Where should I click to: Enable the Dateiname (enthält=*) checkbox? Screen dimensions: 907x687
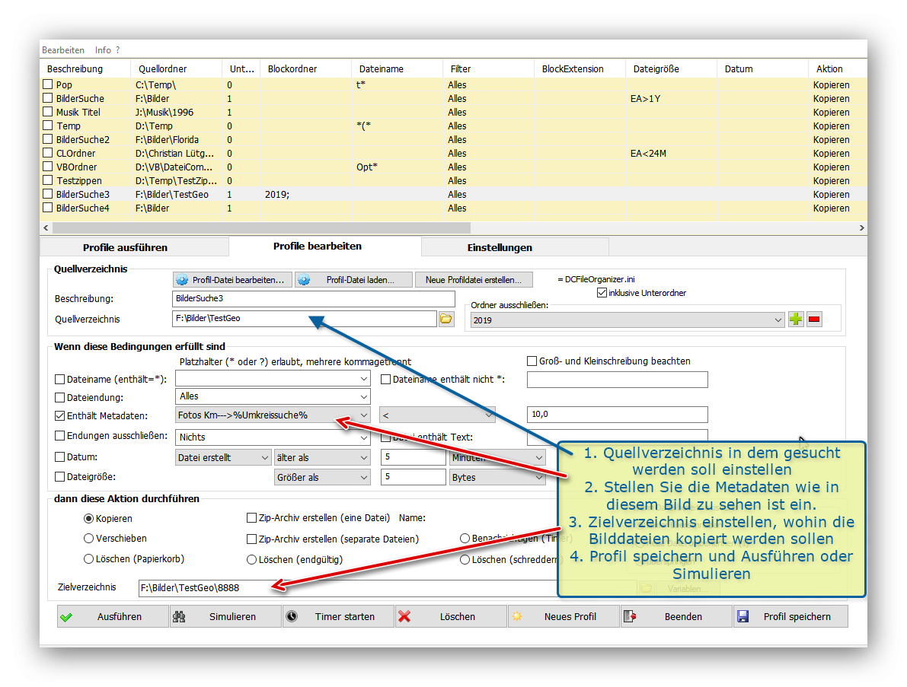(x=60, y=379)
